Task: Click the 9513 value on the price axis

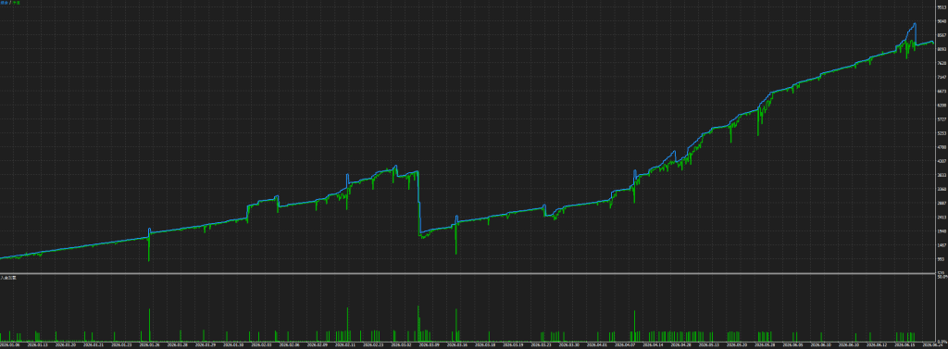Action: [942, 7]
